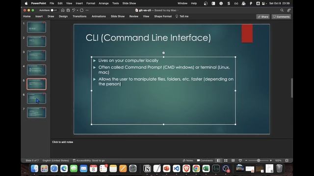
Task: Select slide 2 thumbnail
Action: [x=36, y=41]
